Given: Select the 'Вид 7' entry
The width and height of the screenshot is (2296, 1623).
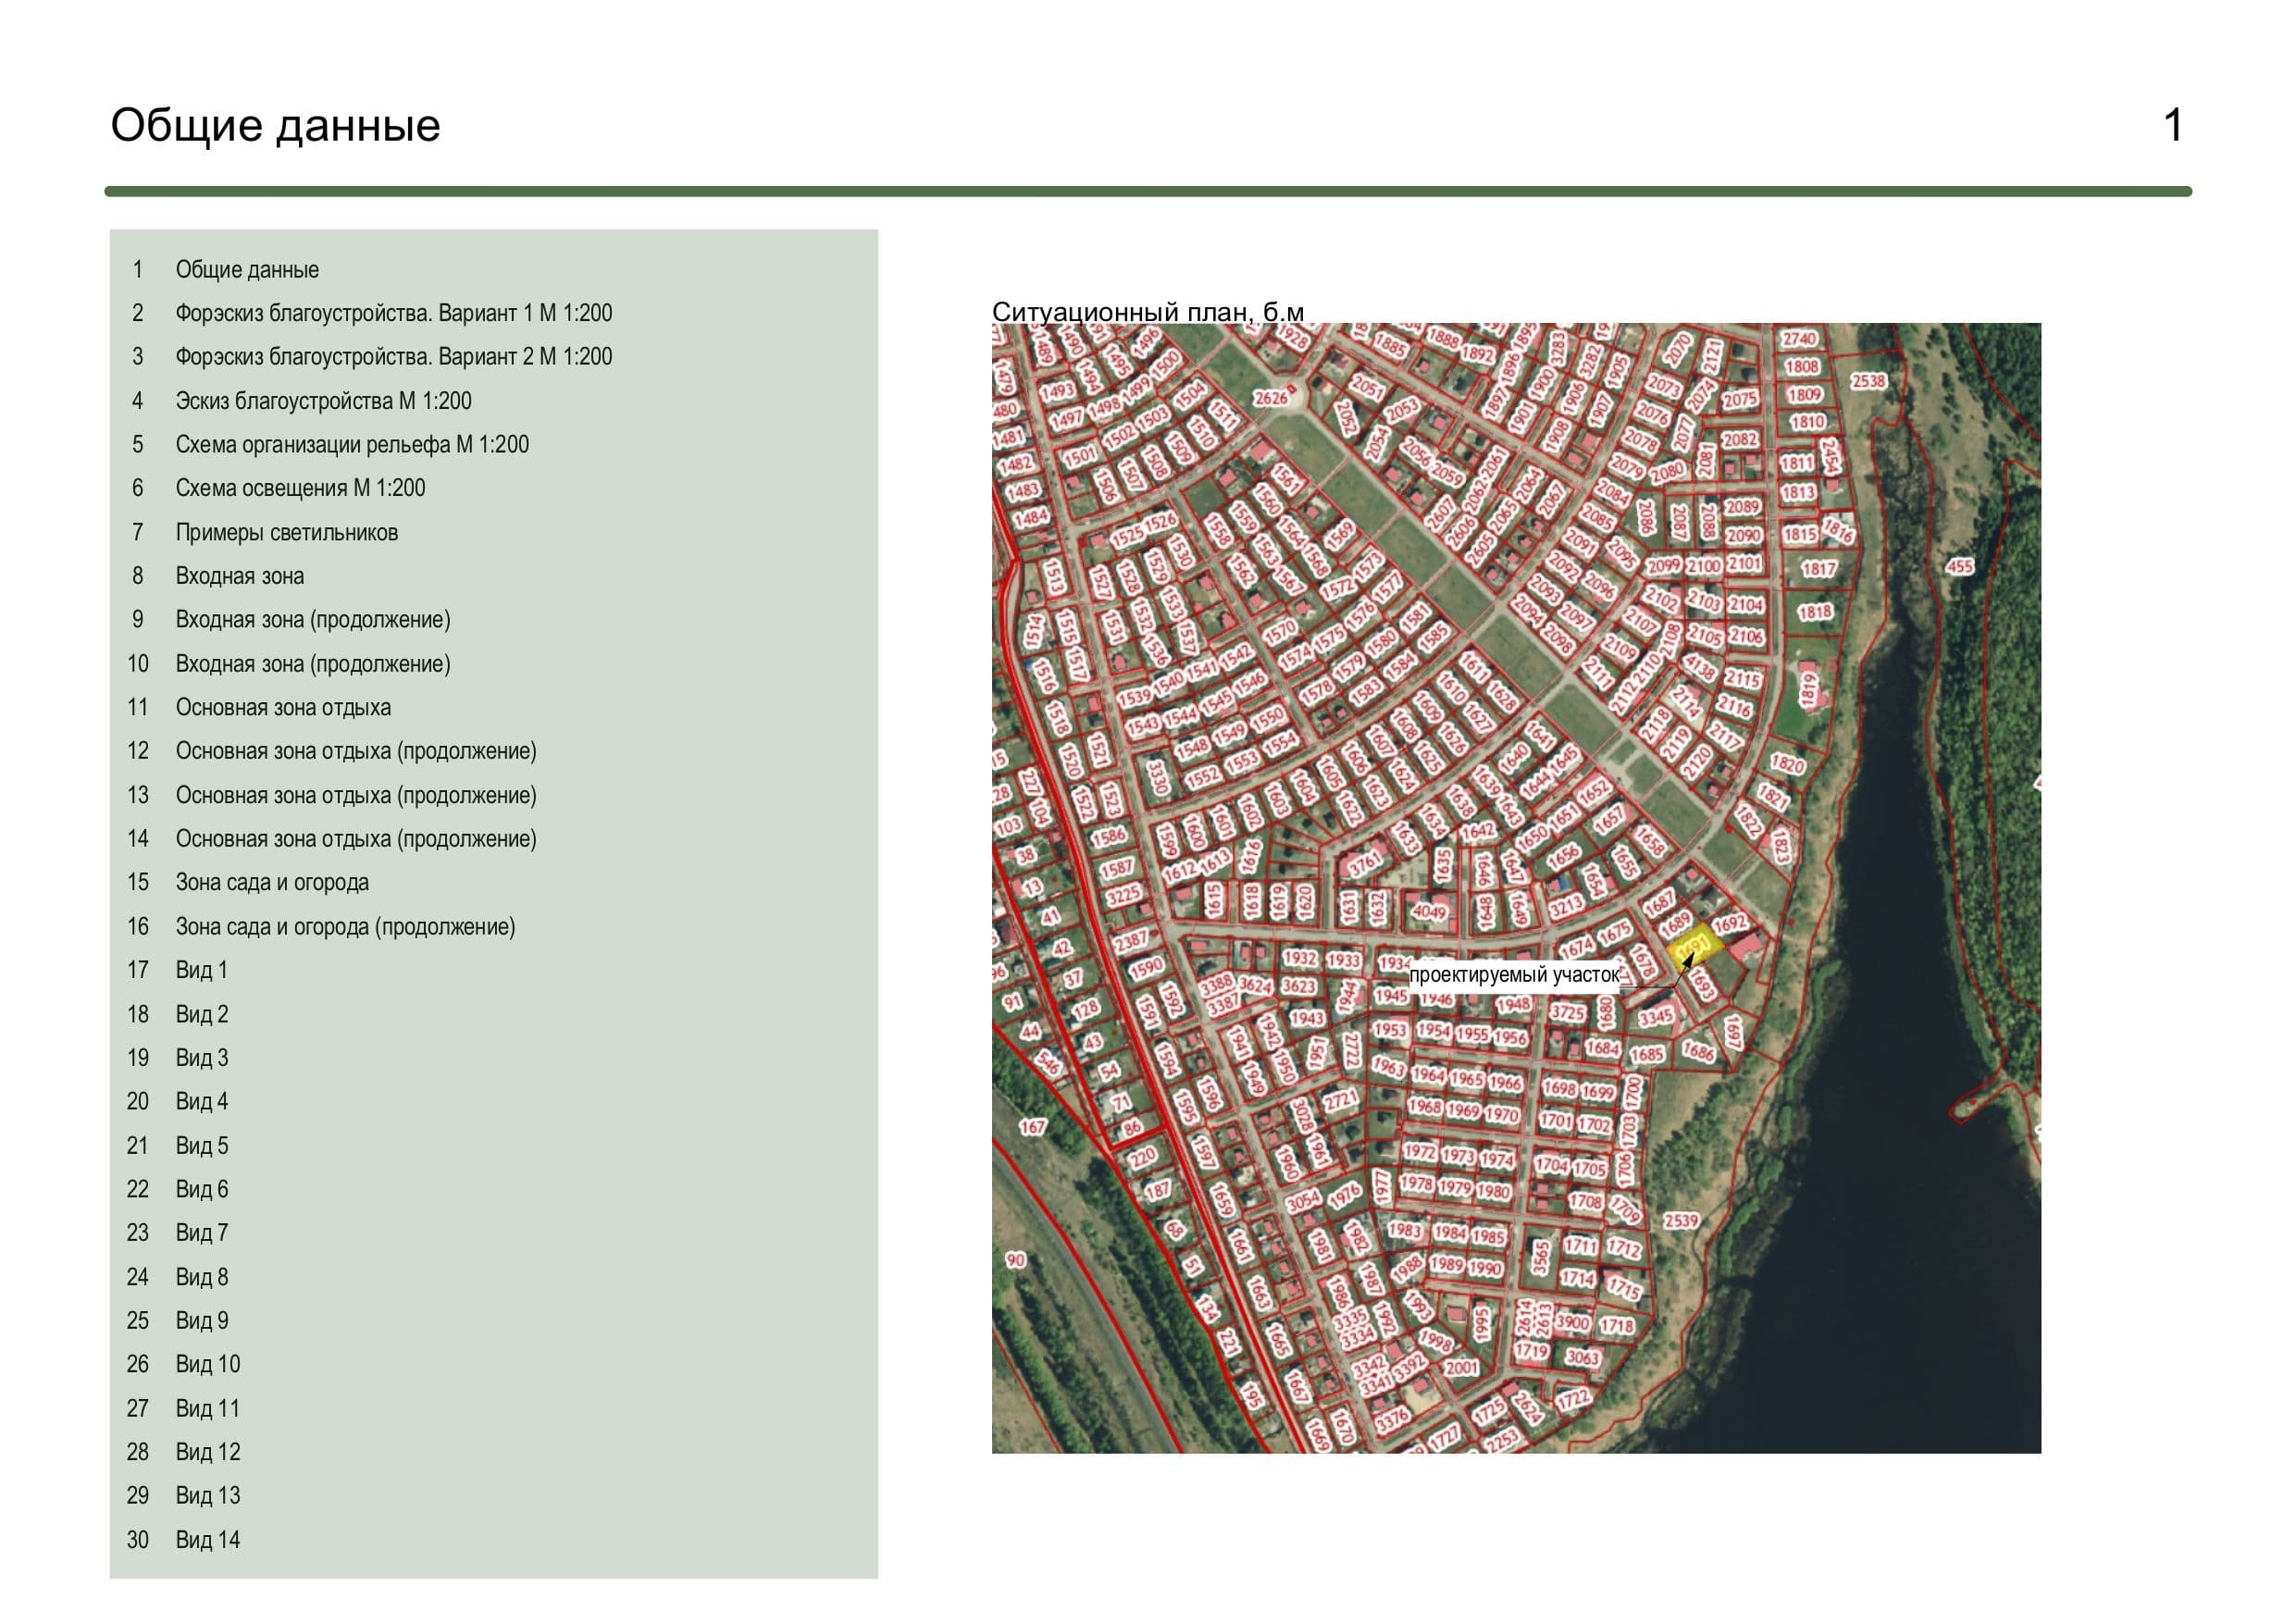Looking at the screenshot, I should (202, 1233).
